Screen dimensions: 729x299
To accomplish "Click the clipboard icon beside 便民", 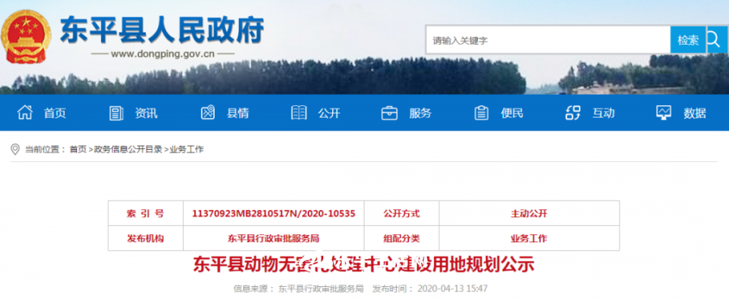I will [481, 113].
